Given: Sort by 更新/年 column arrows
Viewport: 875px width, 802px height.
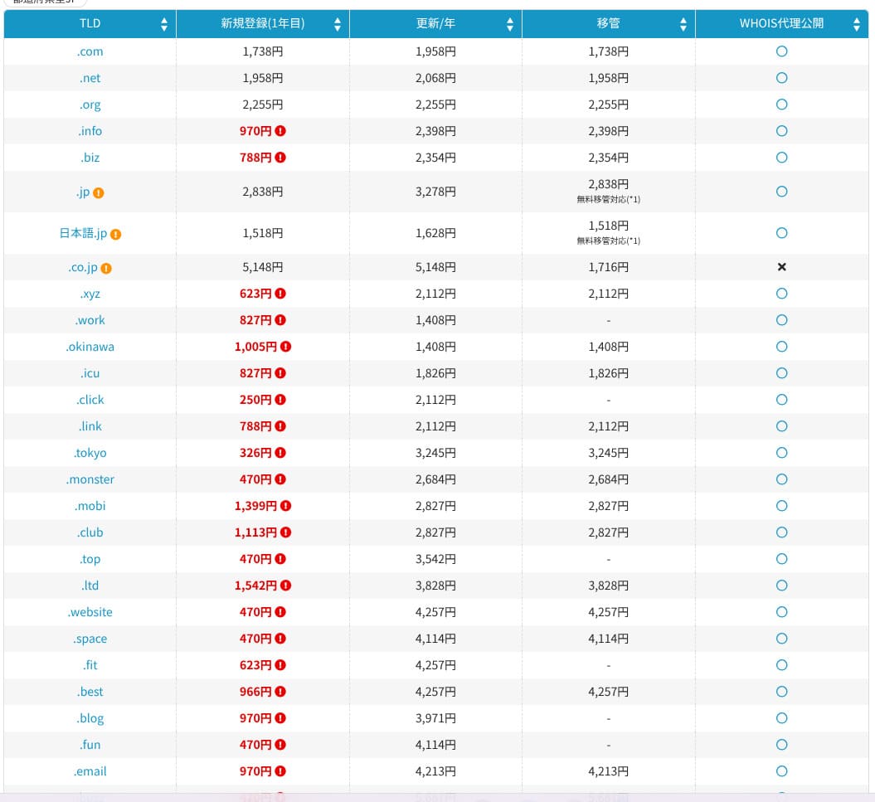Looking at the screenshot, I should (509, 25).
